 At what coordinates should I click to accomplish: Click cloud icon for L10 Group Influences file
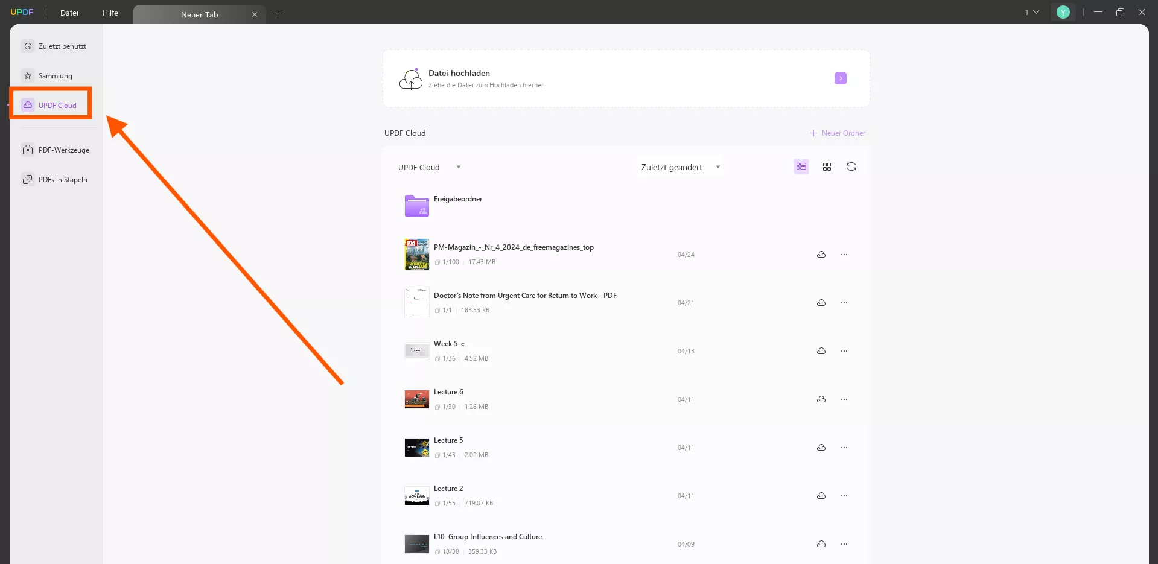tap(821, 544)
